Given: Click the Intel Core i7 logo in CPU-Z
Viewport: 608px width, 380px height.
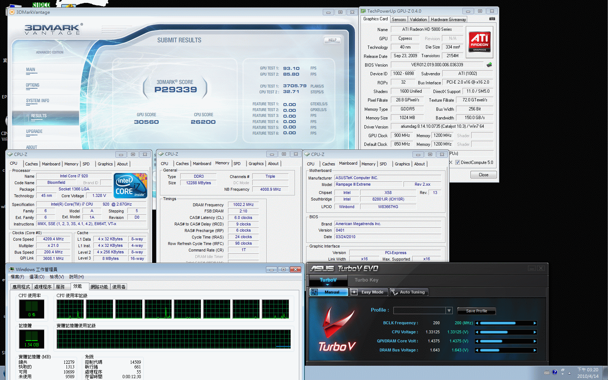Looking at the screenshot, I should pyautogui.click(x=130, y=186).
